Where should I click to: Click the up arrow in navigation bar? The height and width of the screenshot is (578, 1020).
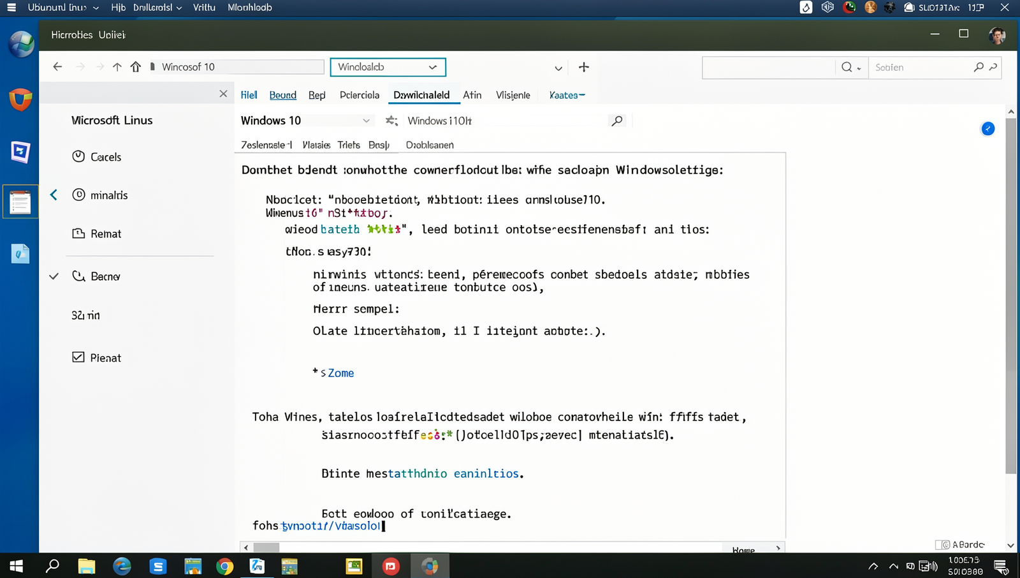117,67
